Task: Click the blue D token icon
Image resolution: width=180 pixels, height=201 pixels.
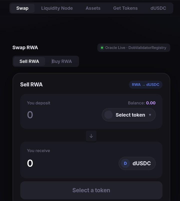Action: [125, 163]
